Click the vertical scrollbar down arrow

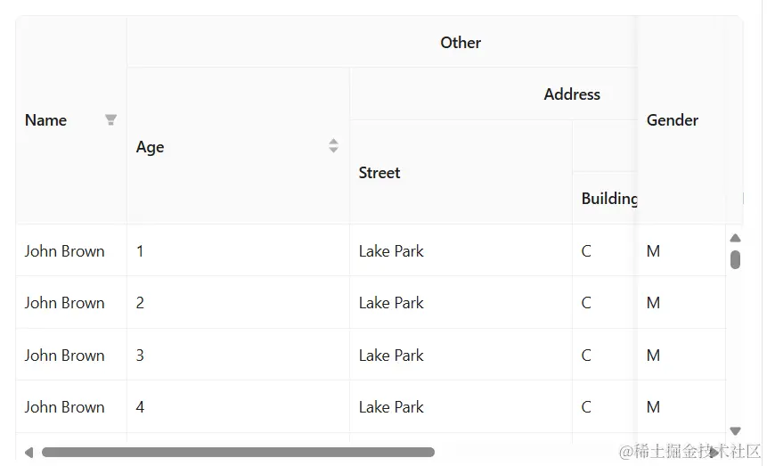735,430
